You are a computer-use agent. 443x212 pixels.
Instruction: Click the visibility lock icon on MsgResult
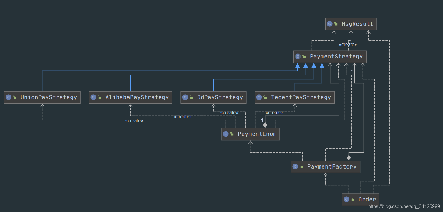click(336, 24)
